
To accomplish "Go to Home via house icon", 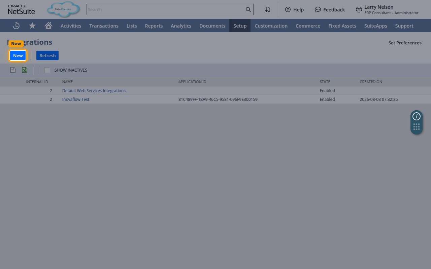I will point(48,26).
